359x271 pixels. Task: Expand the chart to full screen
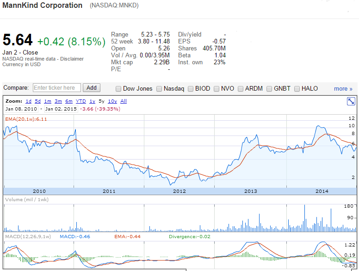tap(351, 101)
